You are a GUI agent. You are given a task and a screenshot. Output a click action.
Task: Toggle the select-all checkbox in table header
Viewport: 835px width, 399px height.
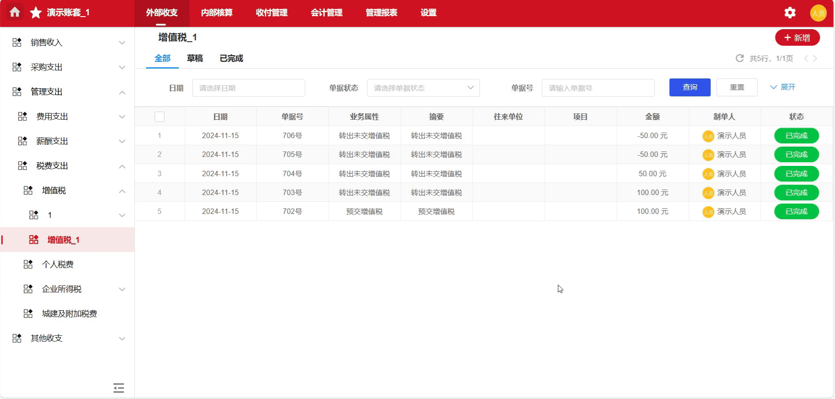coord(159,117)
